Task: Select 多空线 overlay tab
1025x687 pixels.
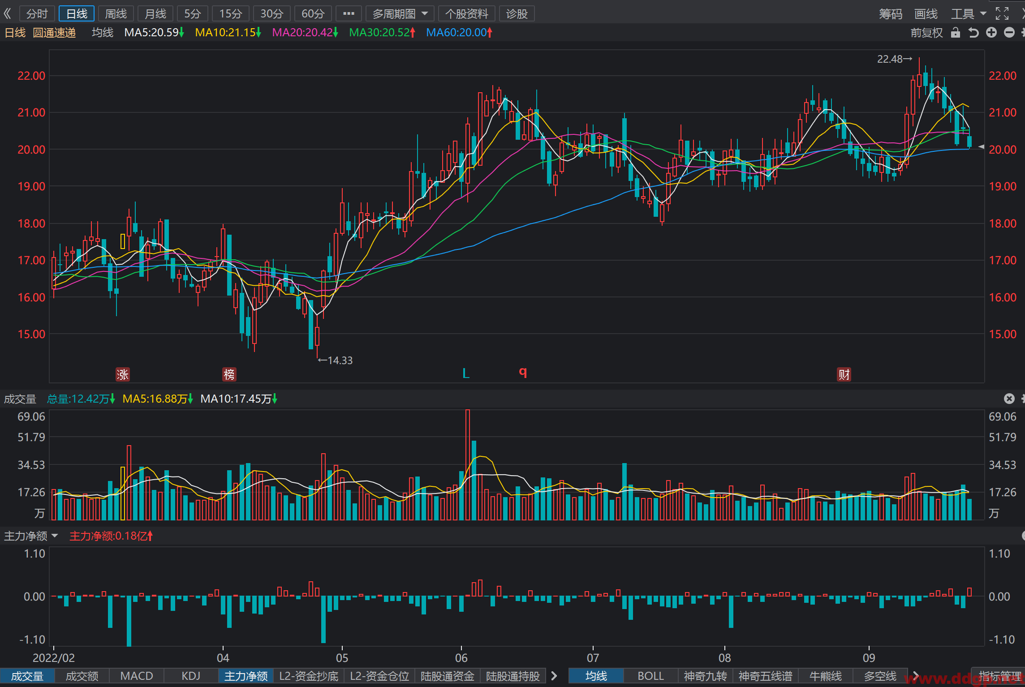Action: click(880, 676)
